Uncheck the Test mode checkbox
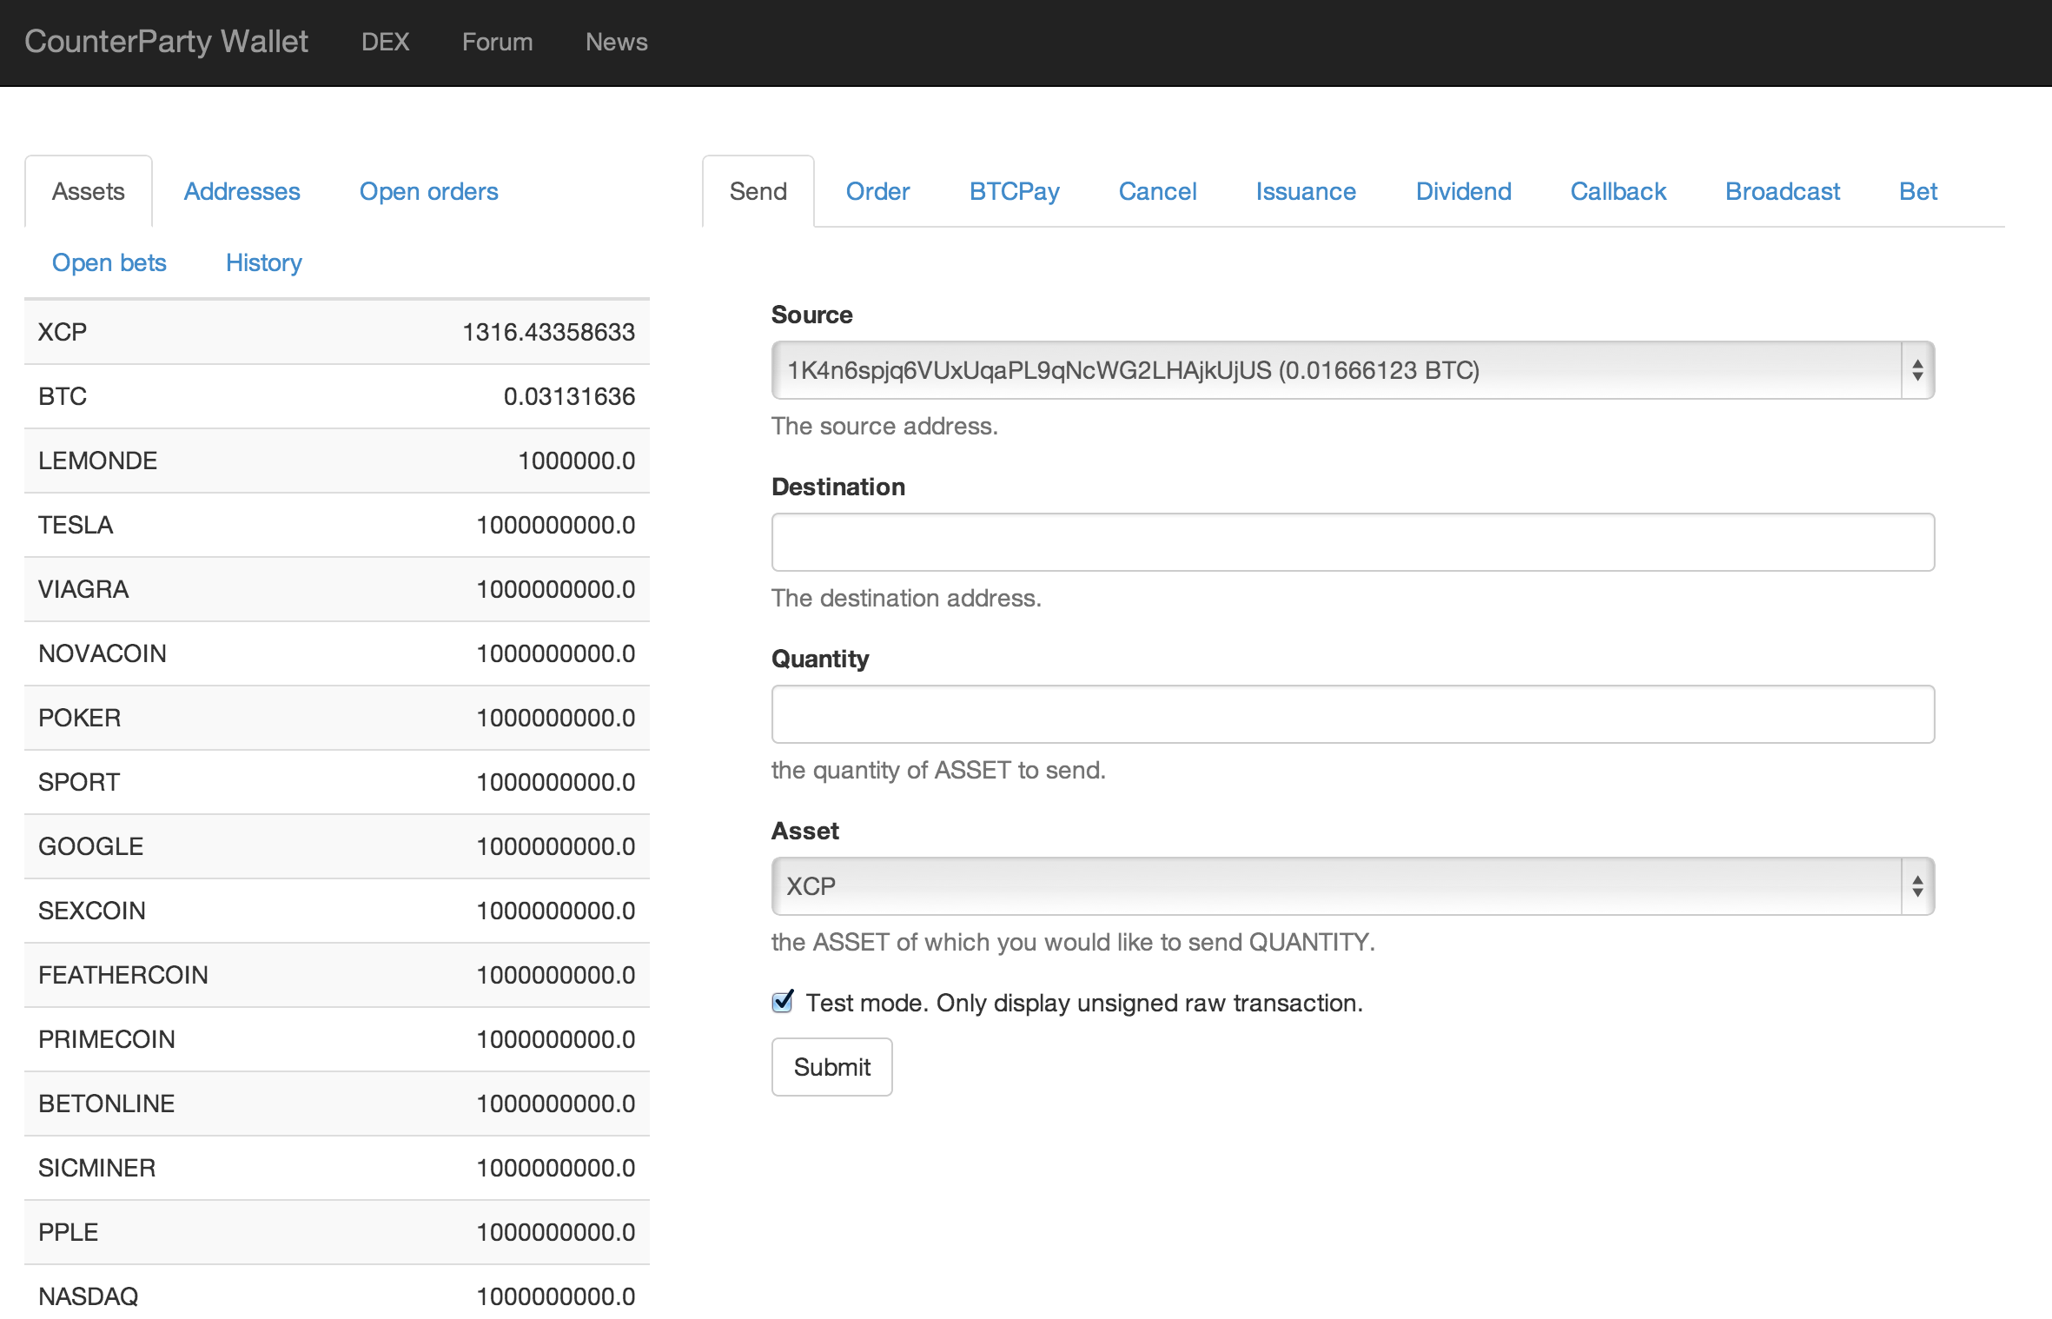This screenshot has height=1319, width=2052. tap(783, 1002)
